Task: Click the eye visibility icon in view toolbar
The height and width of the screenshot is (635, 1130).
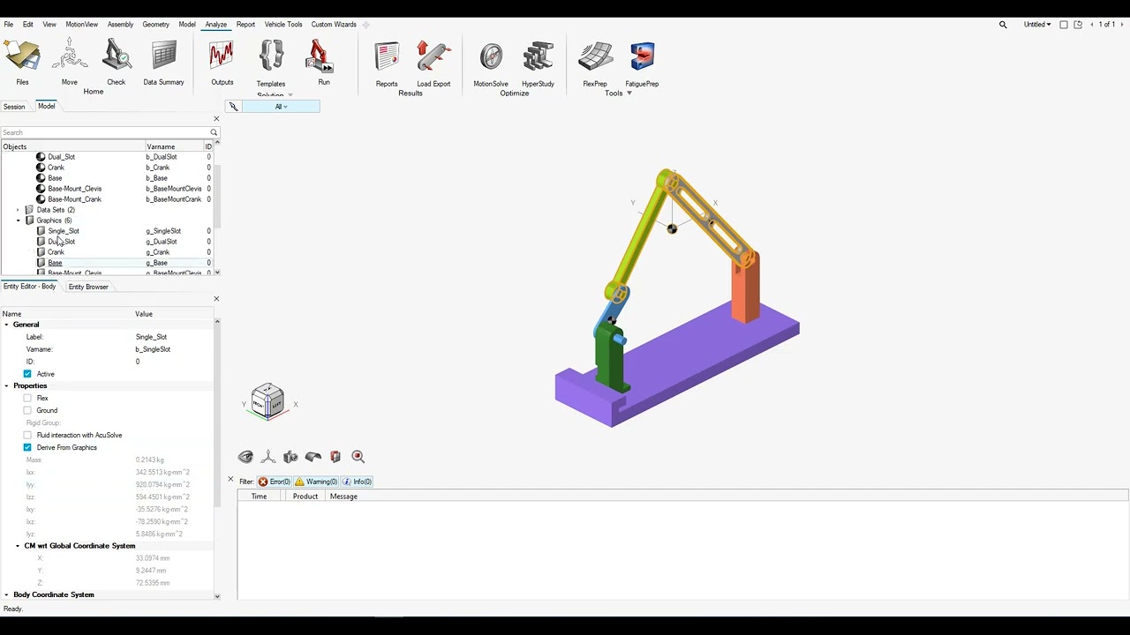Action: click(x=245, y=457)
